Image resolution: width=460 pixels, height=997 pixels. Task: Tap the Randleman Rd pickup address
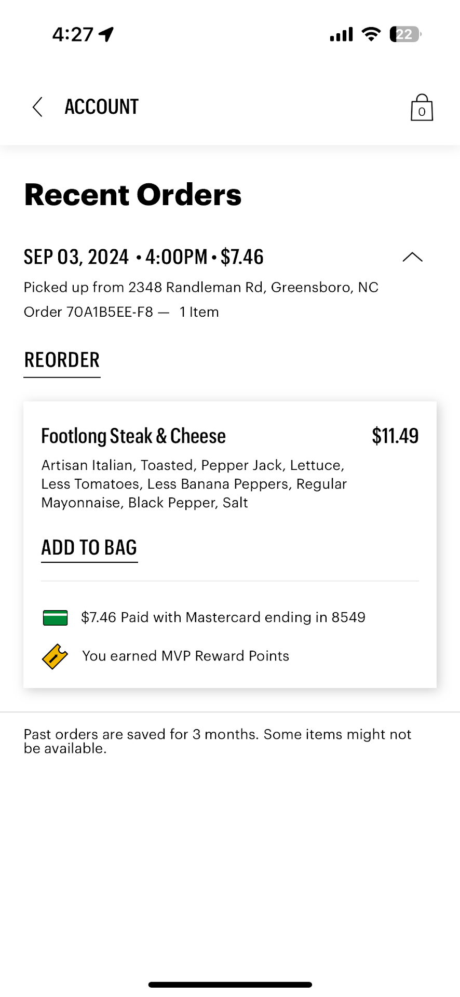pyautogui.click(x=201, y=288)
